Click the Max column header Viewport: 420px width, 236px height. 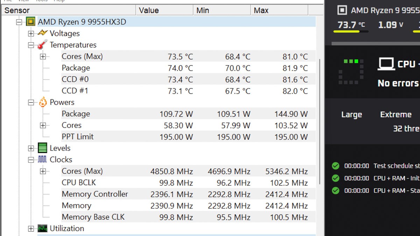point(279,10)
